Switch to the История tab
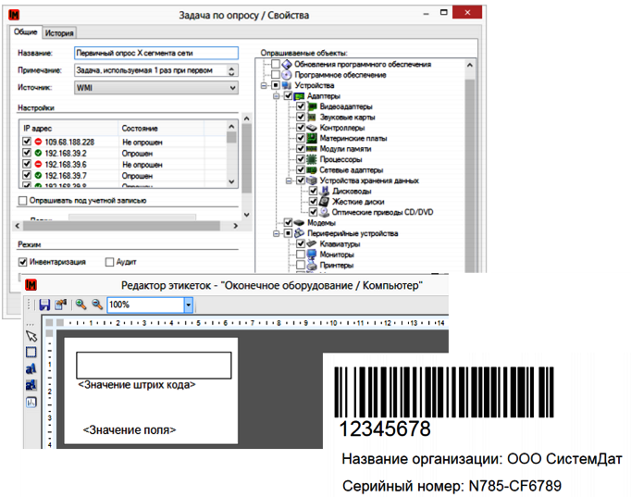This screenshot has height=497, width=631. tap(59, 33)
